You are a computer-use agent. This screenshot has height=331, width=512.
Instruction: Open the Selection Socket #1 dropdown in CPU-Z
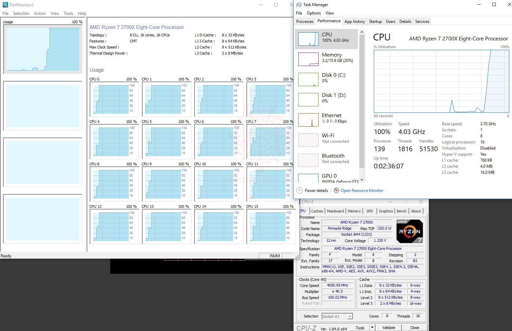point(337,317)
